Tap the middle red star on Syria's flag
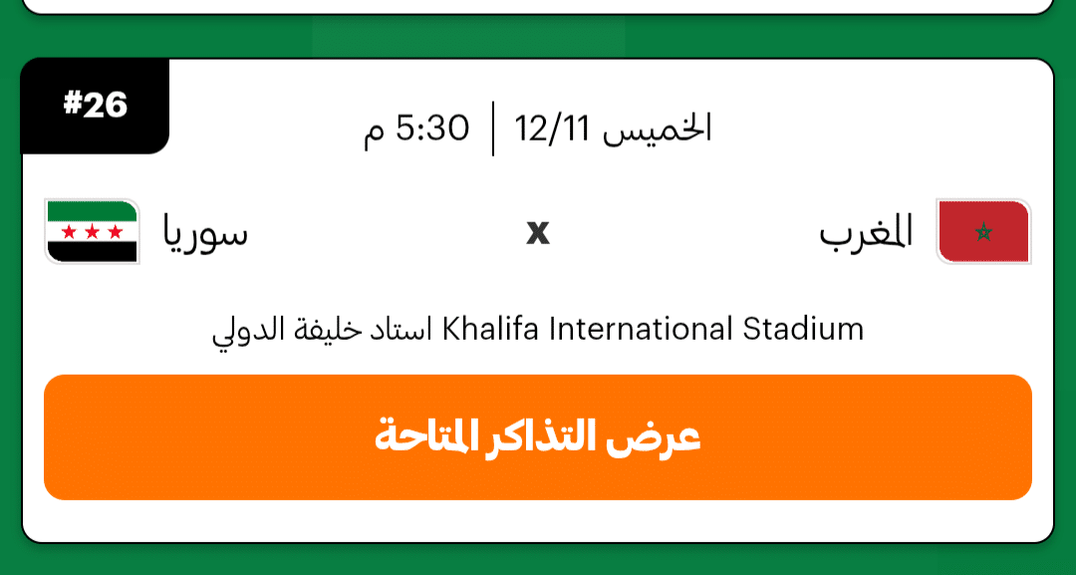This screenshot has height=575, width=1076. tap(92, 232)
